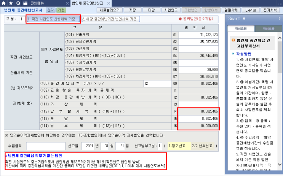Viewport: 283px width, 176px height.
Task: Click the 수입금액 input field
Action: (46, 146)
